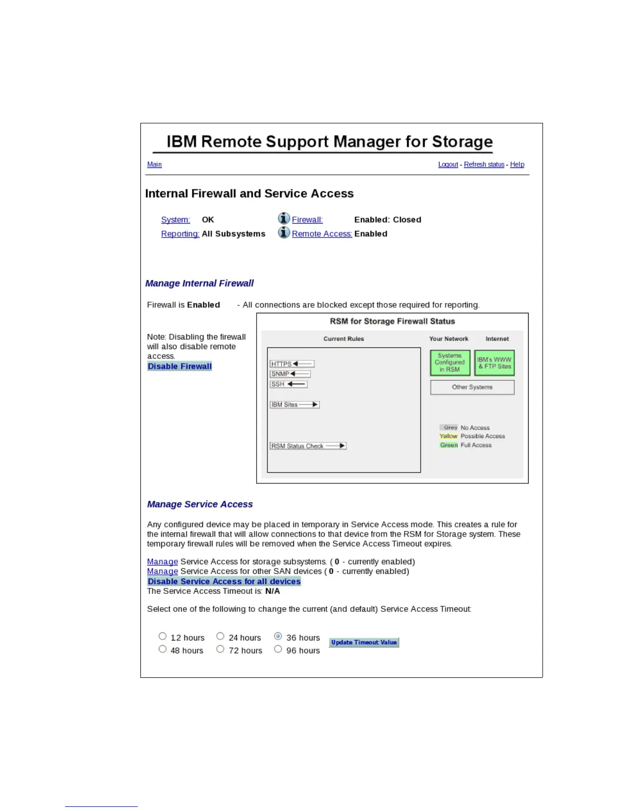Click the 'RSM for Storage Firewall Status' title
627x811 pixels.
(392, 322)
